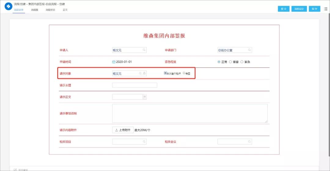Viewport: 330px width, 171px height.
Task: Select 依次逐个处理 radio option
Action: coord(165,73)
